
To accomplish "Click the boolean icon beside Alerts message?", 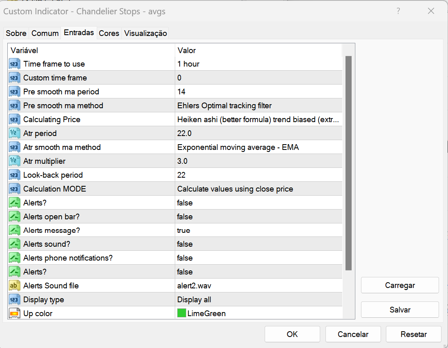I will pyautogui.click(x=15, y=230).
